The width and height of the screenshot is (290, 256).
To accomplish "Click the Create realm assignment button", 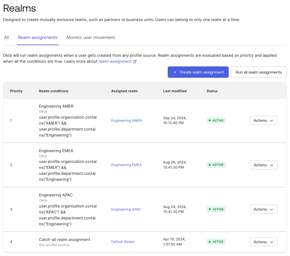I will tap(198, 72).
